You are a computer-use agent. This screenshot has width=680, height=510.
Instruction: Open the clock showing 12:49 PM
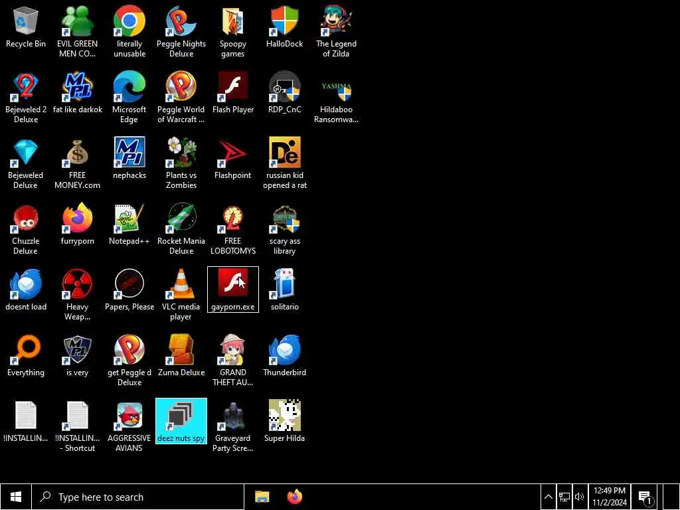tap(610, 497)
